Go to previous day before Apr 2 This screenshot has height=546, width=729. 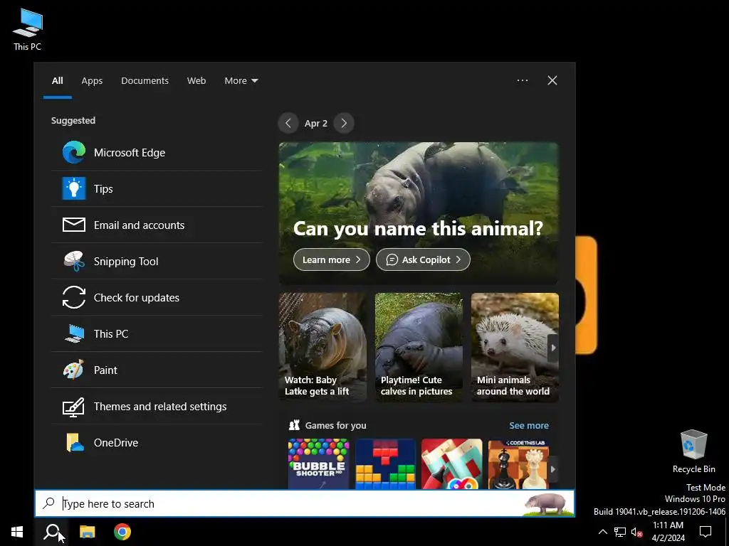[288, 123]
